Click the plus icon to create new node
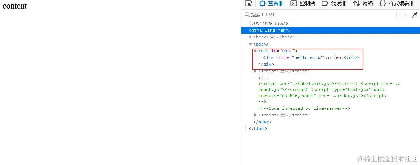This screenshot has width=420, height=165. (403, 15)
